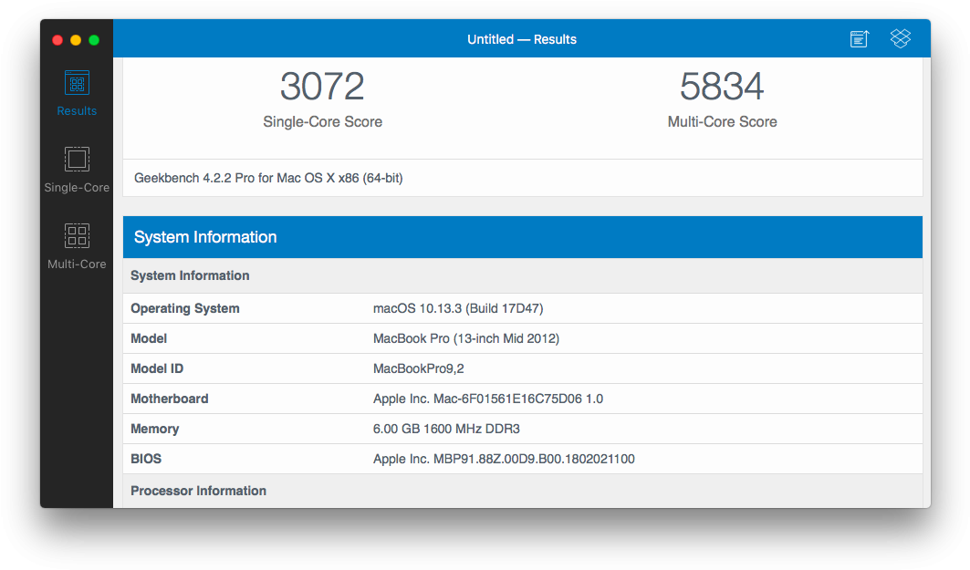Select the MBP91.88Z.00D9.B00.1802021100 BIOS value
970x570 pixels.
click(x=505, y=459)
